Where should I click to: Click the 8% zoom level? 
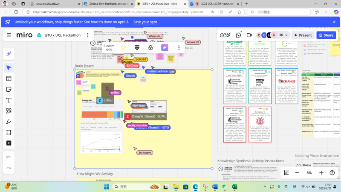tap(309, 173)
